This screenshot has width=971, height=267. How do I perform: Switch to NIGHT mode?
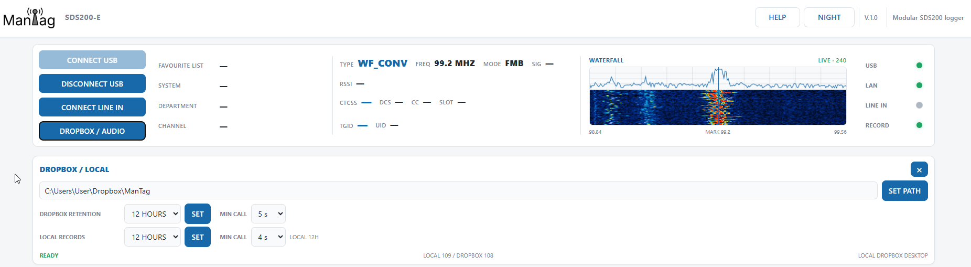pos(829,17)
